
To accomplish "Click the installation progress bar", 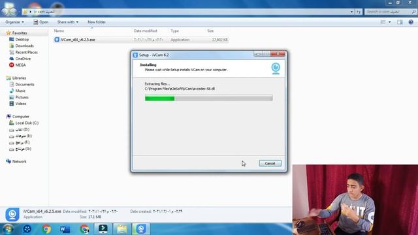I will pos(208,99).
